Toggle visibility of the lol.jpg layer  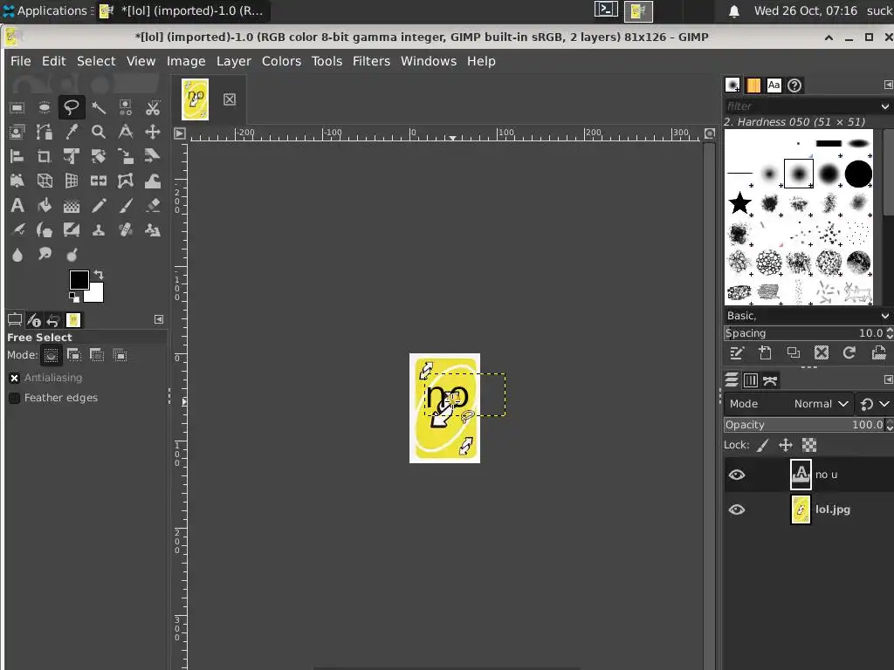737,509
